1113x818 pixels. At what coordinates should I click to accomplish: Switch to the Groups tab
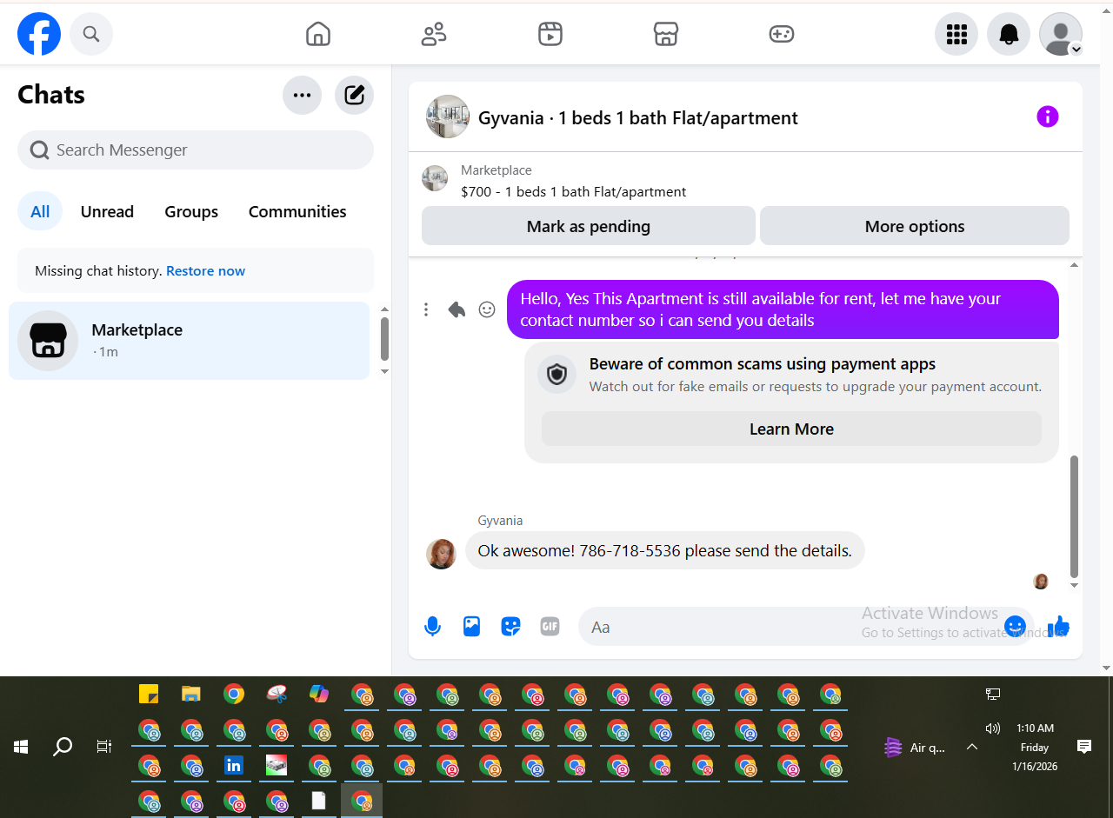[x=191, y=211]
